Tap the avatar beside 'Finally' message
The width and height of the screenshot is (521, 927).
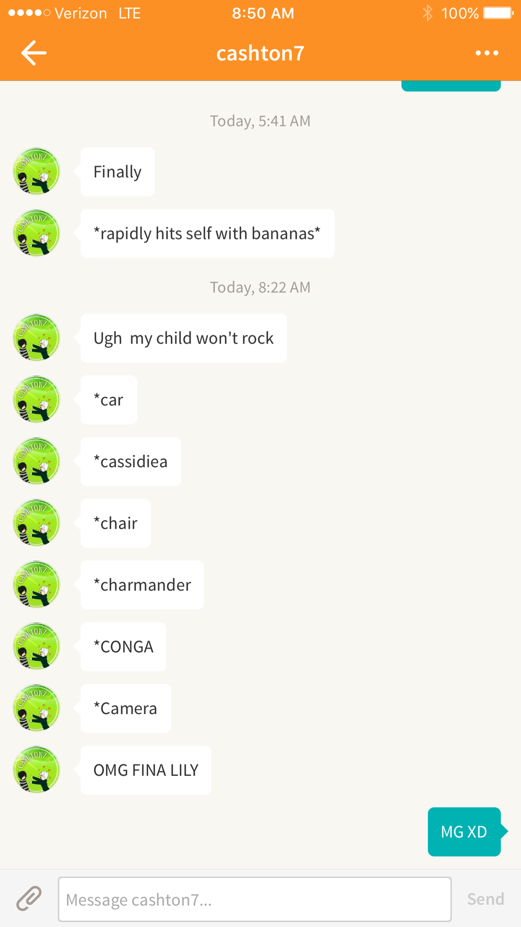(x=36, y=171)
